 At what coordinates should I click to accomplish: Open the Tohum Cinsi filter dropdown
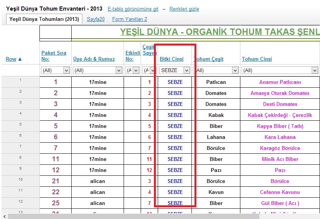[x=279, y=70]
